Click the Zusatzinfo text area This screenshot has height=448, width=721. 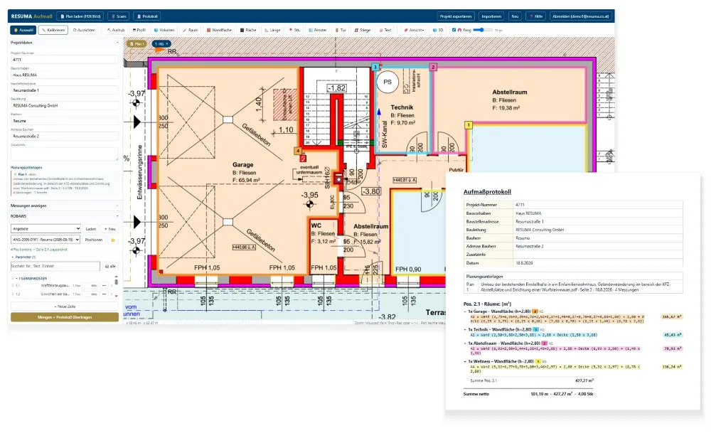click(64, 154)
